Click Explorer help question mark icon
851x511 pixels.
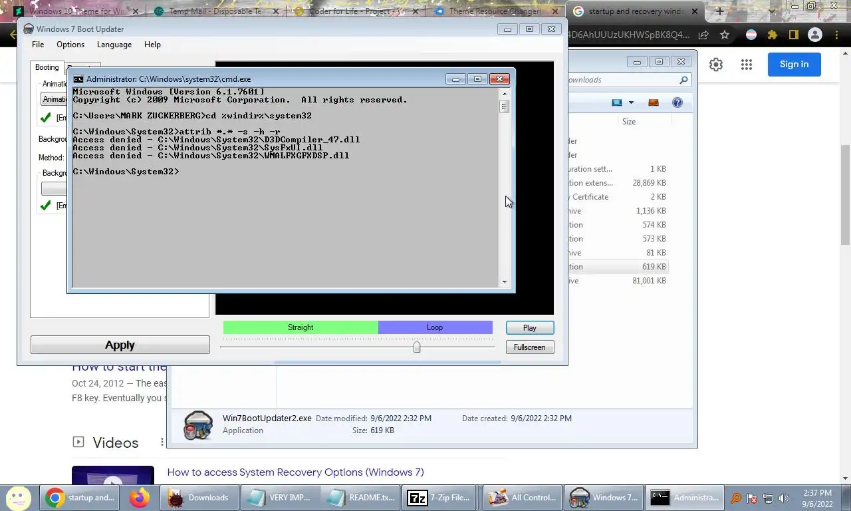click(x=677, y=102)
